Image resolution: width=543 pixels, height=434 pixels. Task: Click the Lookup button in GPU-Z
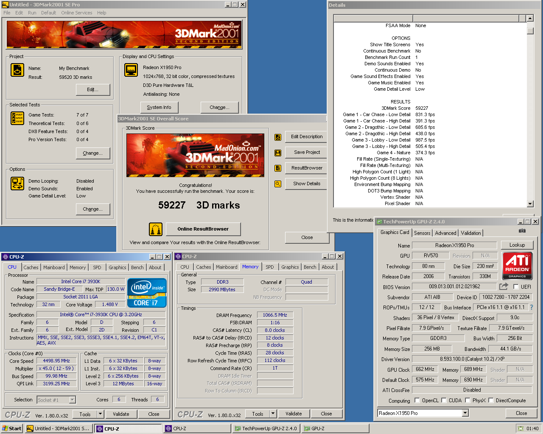pos(517,245)
